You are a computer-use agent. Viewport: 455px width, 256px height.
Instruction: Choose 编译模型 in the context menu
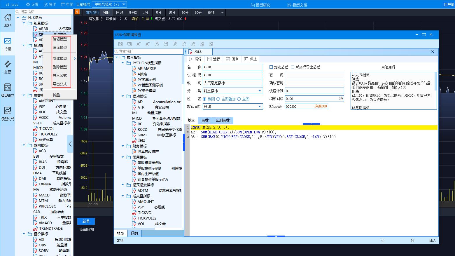[60, 47]
